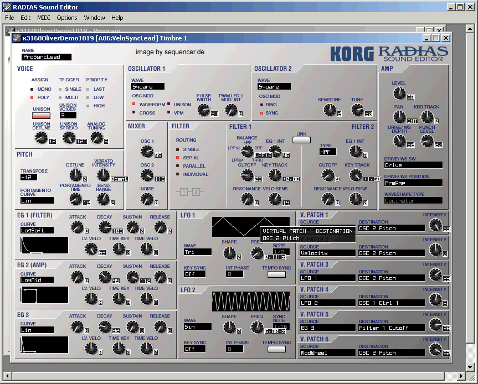This screenshot has width=478, height=384.
Task: Toggle LFO 1 Tempo Sync switch
Action: click(276, 274)
